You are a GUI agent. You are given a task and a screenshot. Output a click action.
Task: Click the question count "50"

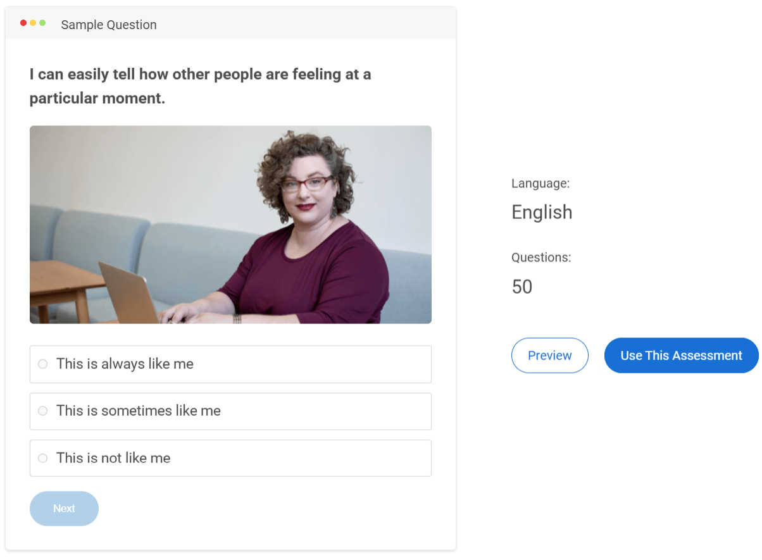click(x=522, y=286)
